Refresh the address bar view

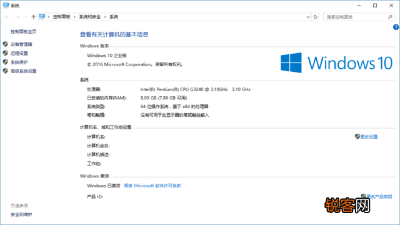coord(315,17)
